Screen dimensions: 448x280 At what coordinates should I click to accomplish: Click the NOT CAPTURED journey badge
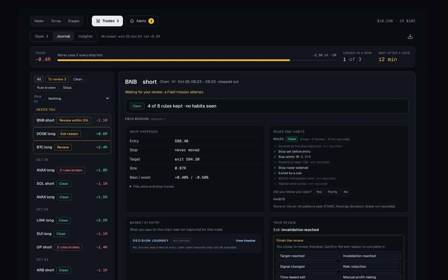pos(181,241)
